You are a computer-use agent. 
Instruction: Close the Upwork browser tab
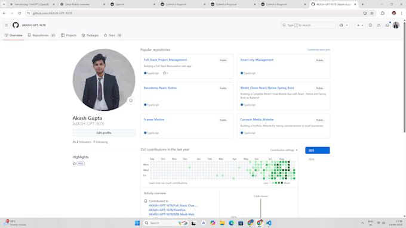[x=154, y=4]
